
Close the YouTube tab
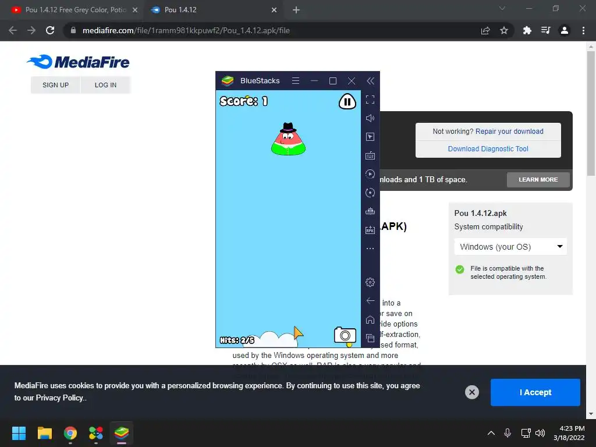tap(135, 10)
